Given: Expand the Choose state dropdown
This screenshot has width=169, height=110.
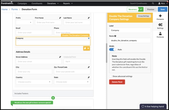Looking at the screenshot, I should [72, 82].
